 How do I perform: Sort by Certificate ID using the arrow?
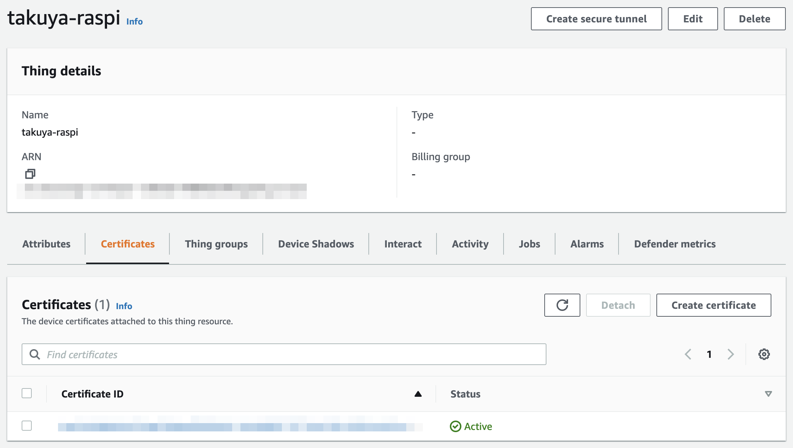click(x=418, y=394)
